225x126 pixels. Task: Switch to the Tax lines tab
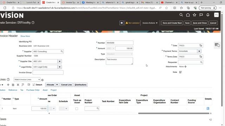22,90
